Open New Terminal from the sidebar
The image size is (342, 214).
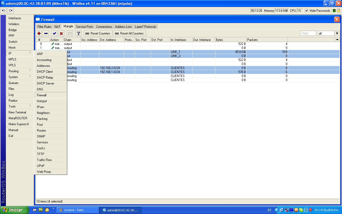point(20,112)
